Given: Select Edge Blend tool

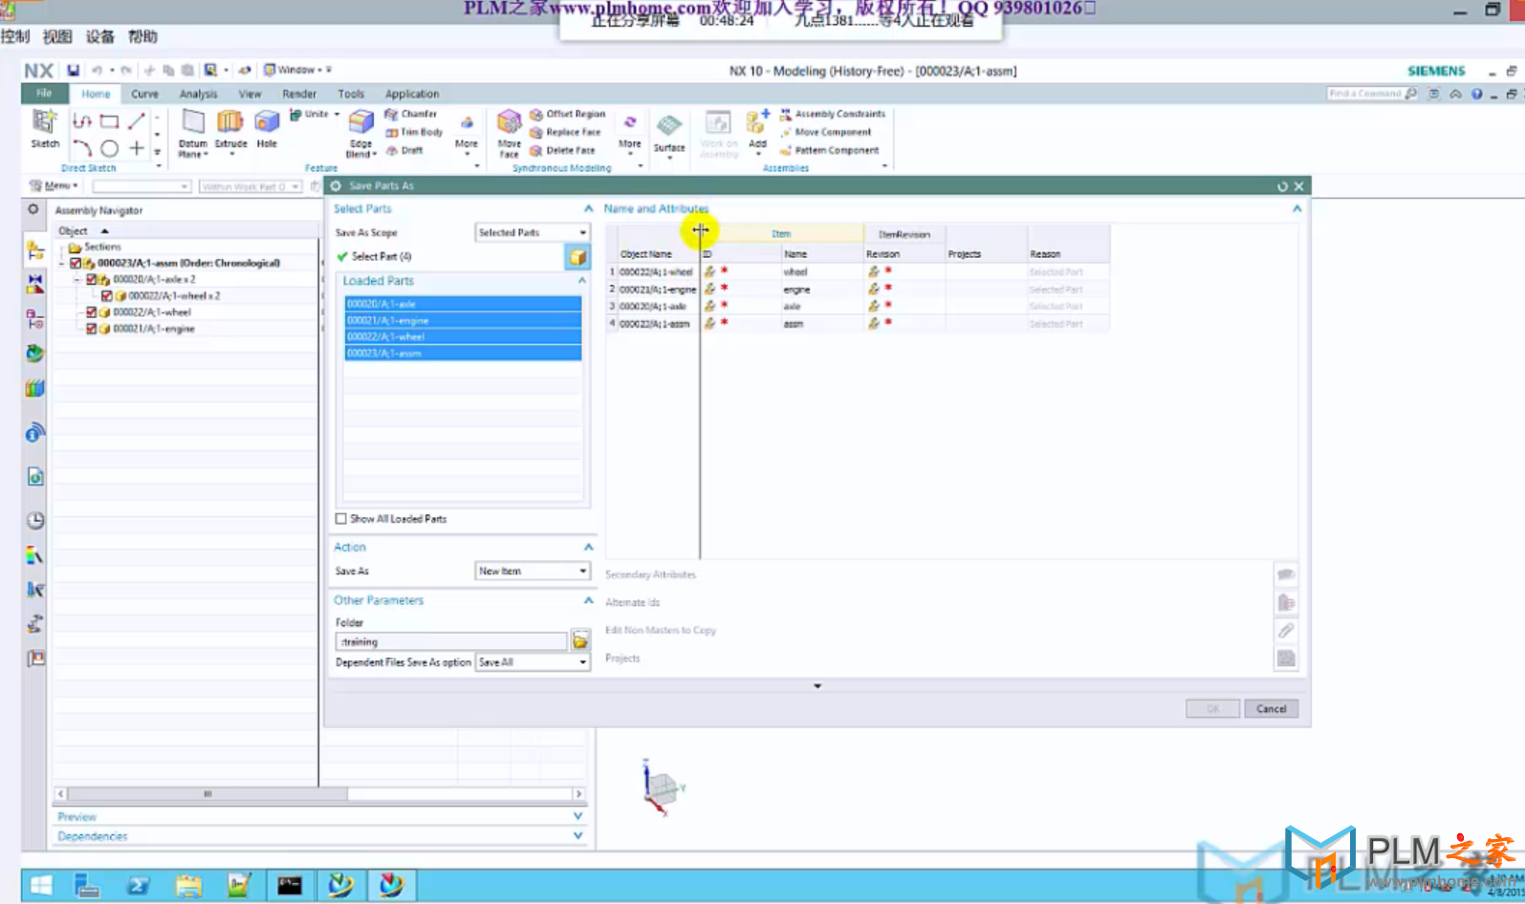Looking at the screenshot, I should tap(360, 133).
